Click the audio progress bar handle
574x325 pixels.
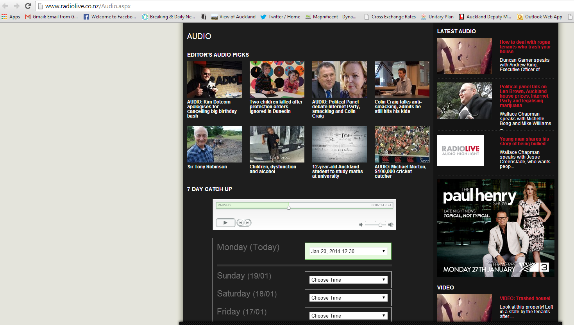coord(289,207)
